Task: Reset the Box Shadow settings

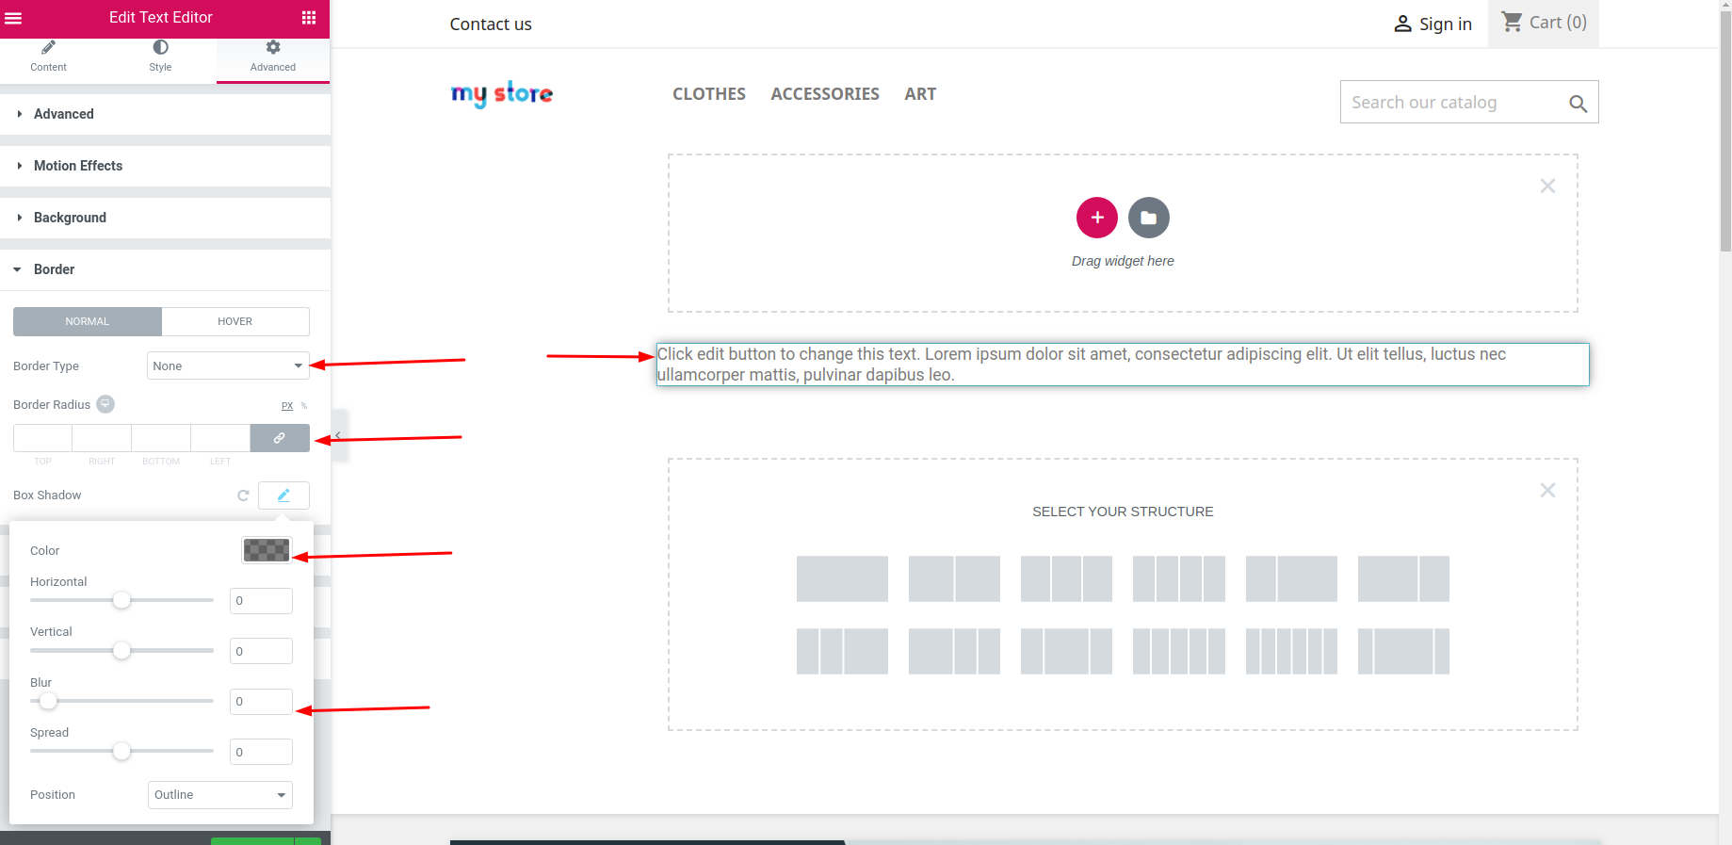Action: coord(243,496)
